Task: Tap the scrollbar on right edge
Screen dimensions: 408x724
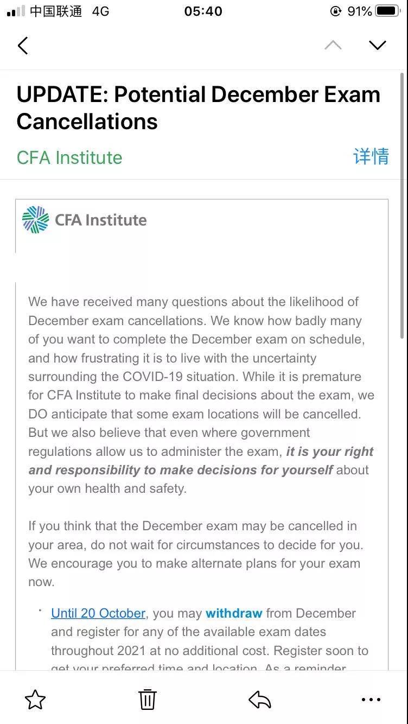Action: (x=403, y=206)
